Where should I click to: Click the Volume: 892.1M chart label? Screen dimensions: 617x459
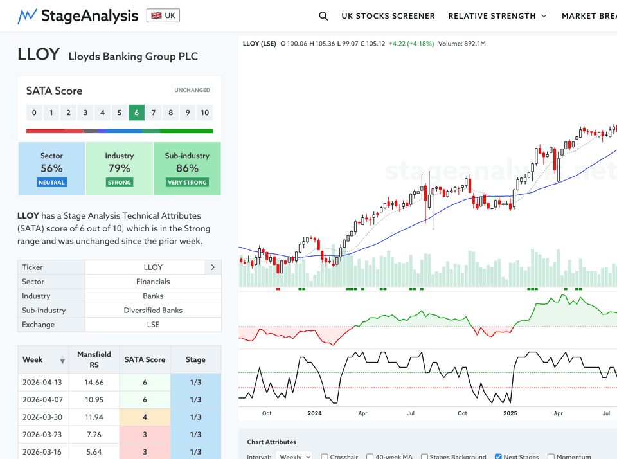tap(461, 44)
